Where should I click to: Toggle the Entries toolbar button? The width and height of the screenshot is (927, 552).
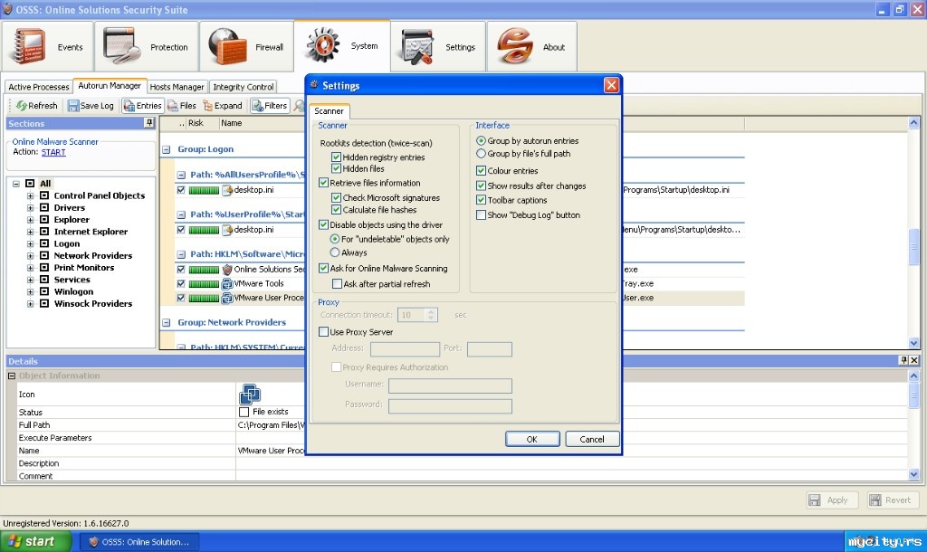point(142,106)
